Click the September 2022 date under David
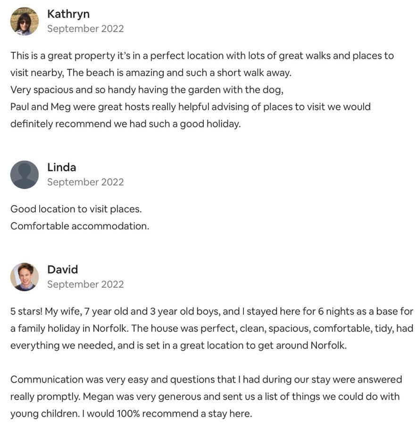416x424 pixels. pyautogui.click(x=85, y=284)
